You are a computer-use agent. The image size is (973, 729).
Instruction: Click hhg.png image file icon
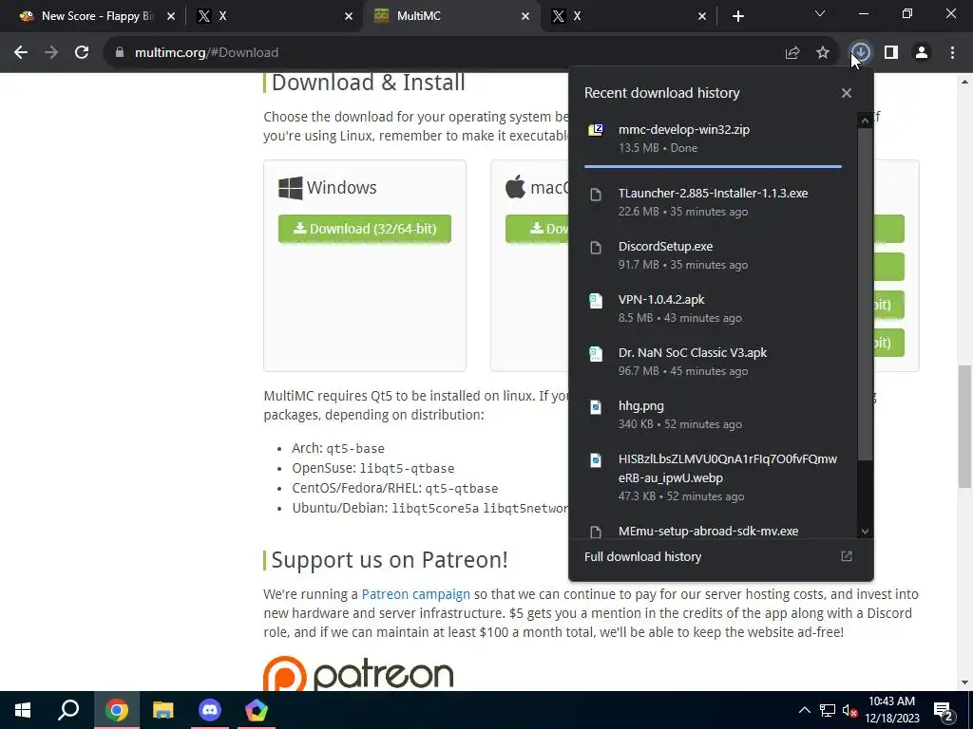(x=596, y=407)
